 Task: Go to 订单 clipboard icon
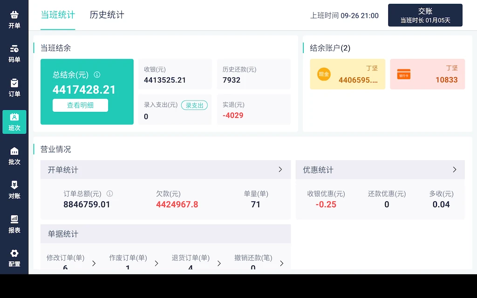click(14, 83)
